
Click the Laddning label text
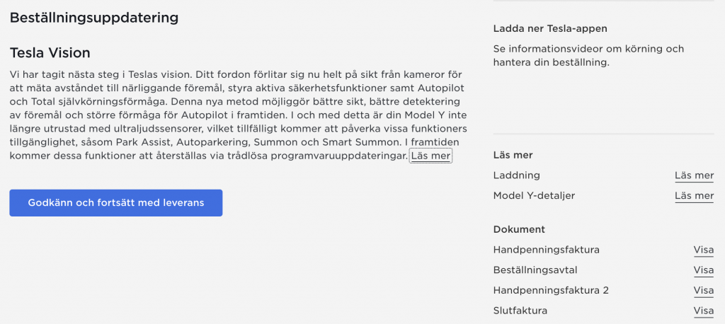coord(516,175)
